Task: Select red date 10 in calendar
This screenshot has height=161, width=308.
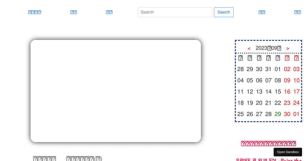Action: coord(296,80)
